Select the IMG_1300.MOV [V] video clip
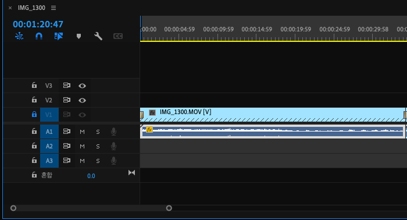The height and width of the screenshot is (220, 407). [x=273, y=115]
